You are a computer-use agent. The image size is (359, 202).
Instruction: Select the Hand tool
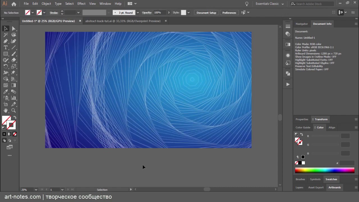6,111
